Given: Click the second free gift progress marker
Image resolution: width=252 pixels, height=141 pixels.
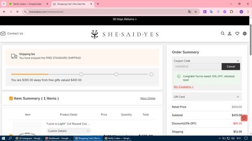Looking at the screenshot, I should 116,74.
